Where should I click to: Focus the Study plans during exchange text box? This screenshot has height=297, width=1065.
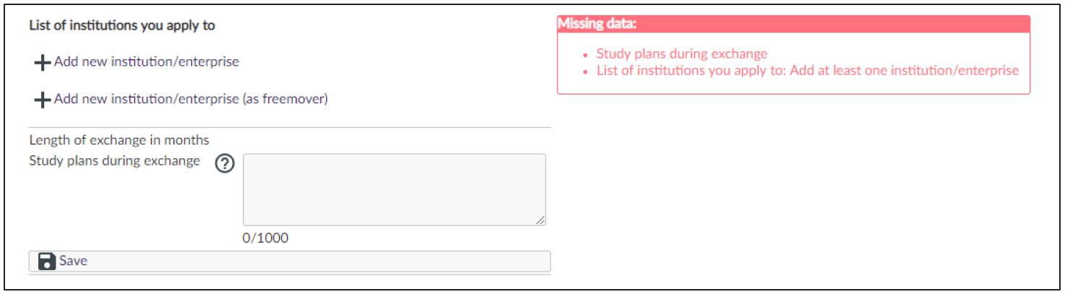pyautogui.click(x=394, y=189)
